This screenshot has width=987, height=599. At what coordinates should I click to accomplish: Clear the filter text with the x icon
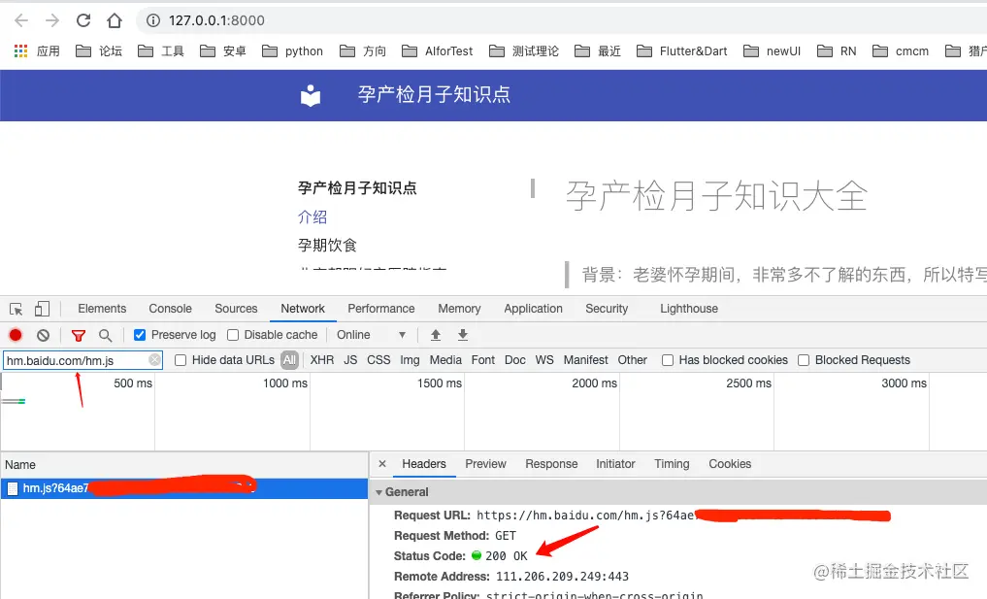tap(154, 360)
